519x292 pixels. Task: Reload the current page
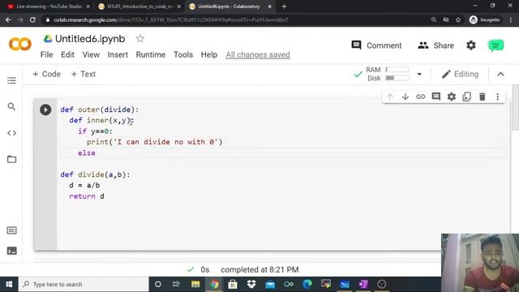pos(32,19)
